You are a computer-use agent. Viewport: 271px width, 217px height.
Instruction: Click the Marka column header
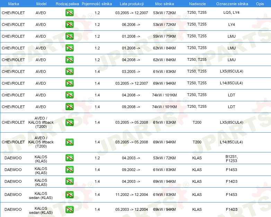coord(14,4)
